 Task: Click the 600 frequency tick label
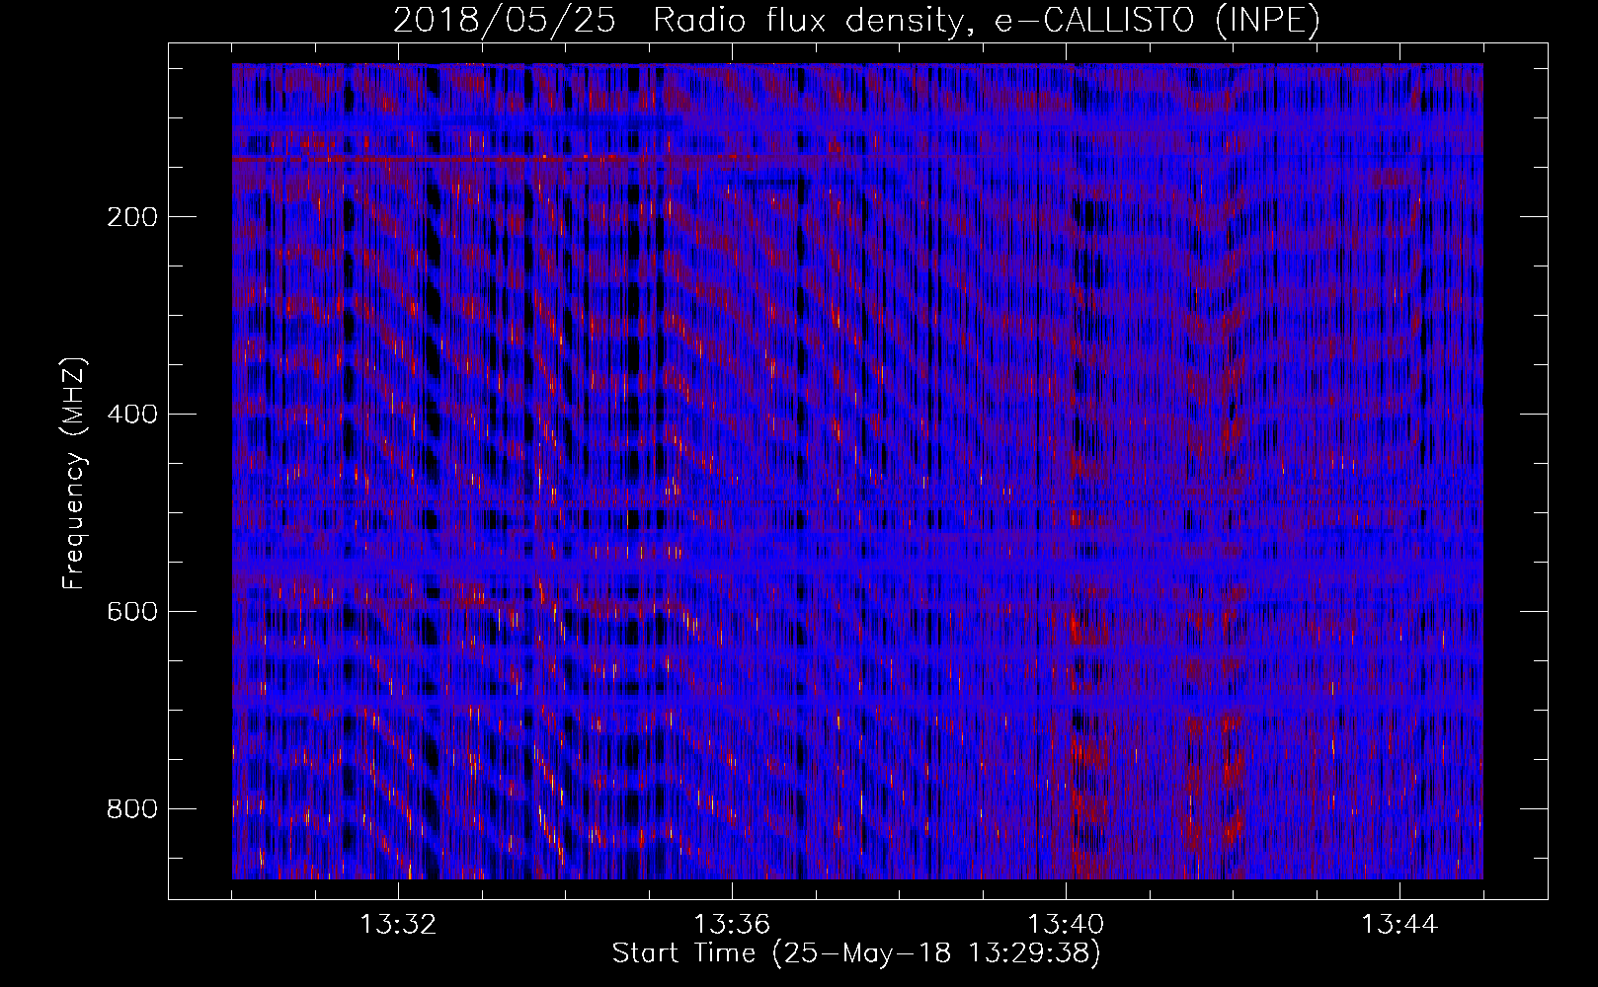pyautogui.click(x=131, y=612)
